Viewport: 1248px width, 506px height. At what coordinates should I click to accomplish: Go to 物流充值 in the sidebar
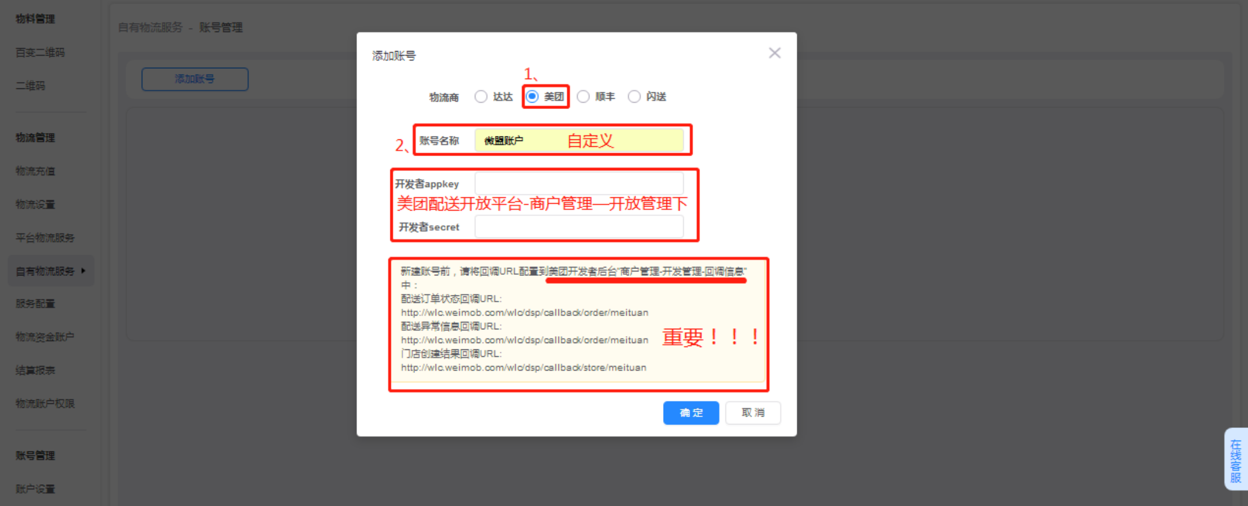click(35, 171)
